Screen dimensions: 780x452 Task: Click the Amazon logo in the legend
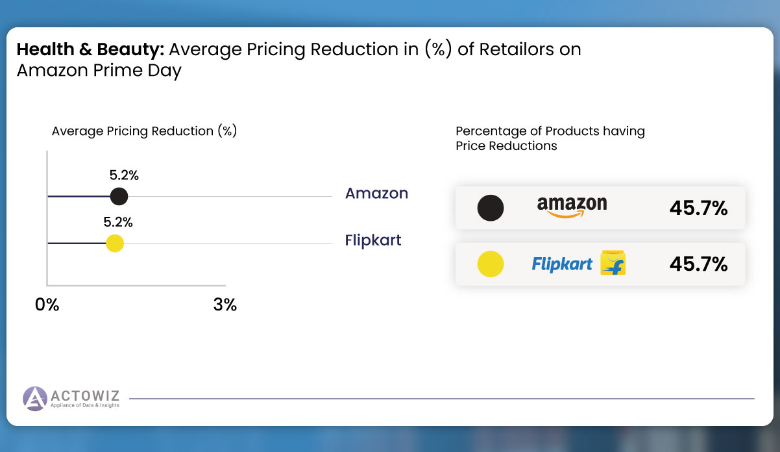coord(572,207)
